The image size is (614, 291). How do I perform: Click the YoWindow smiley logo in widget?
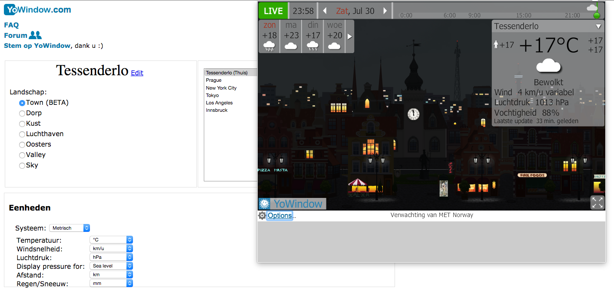pos(264,204)
